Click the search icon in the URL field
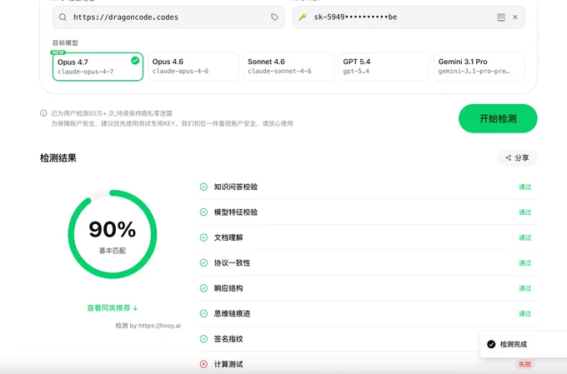This screenshot has width=567, height=374. click(63, 17)
